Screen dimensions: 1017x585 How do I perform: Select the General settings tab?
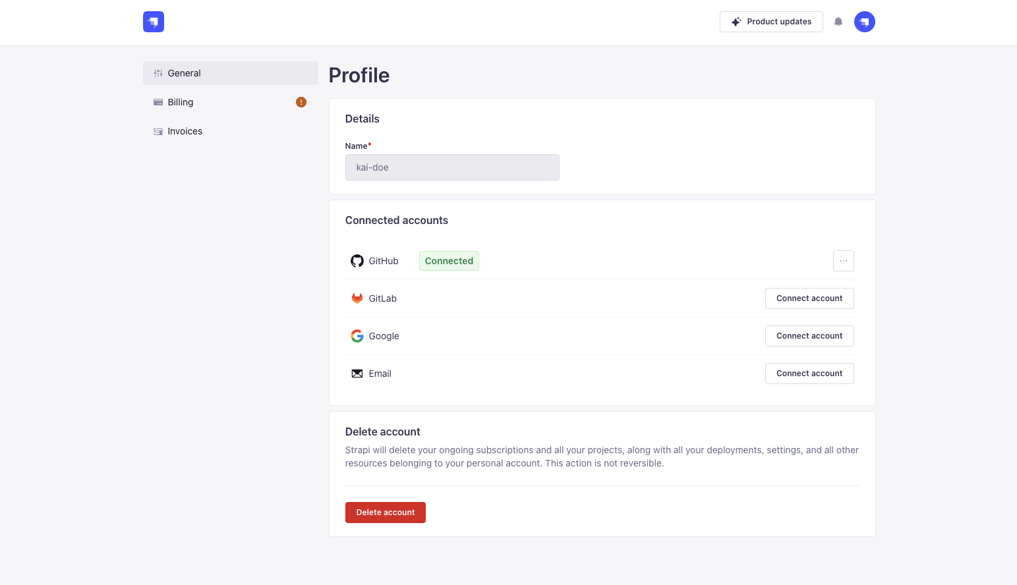(x=184, y=73)
